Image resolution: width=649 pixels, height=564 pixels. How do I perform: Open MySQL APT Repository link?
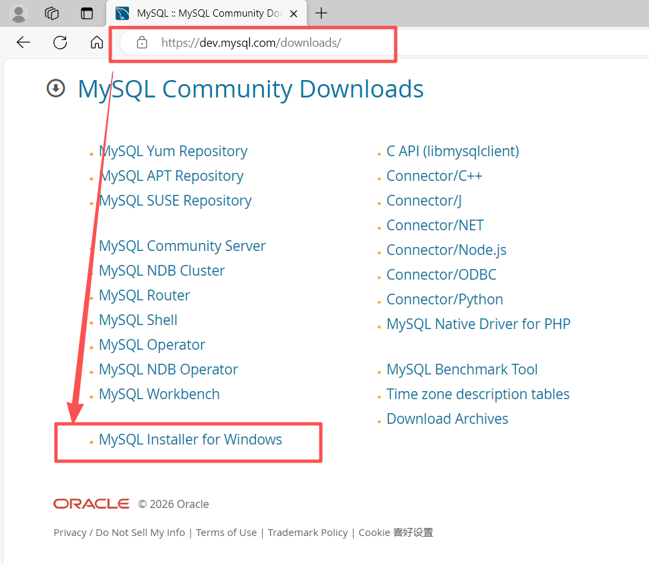click(x=171, y=176)
